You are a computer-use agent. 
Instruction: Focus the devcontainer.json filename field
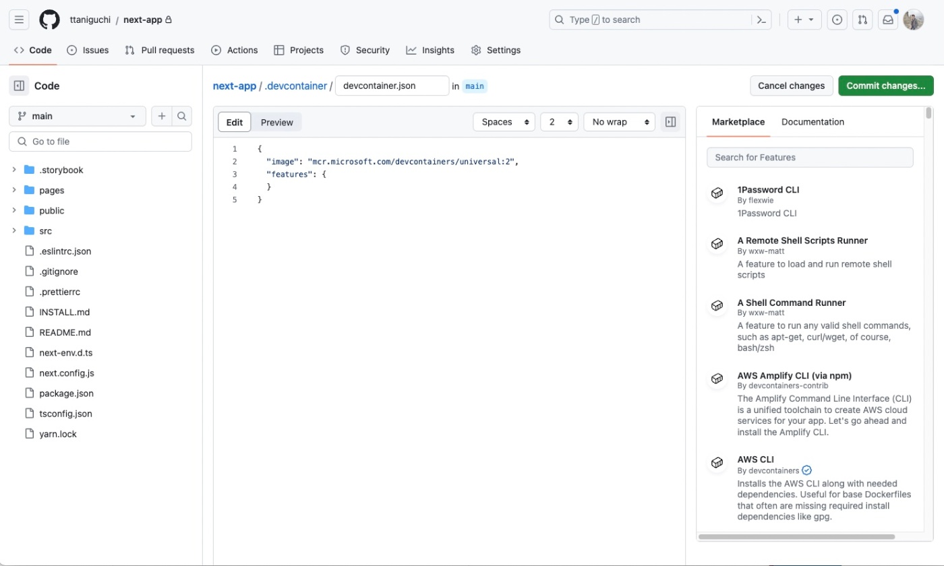point(392,86)
